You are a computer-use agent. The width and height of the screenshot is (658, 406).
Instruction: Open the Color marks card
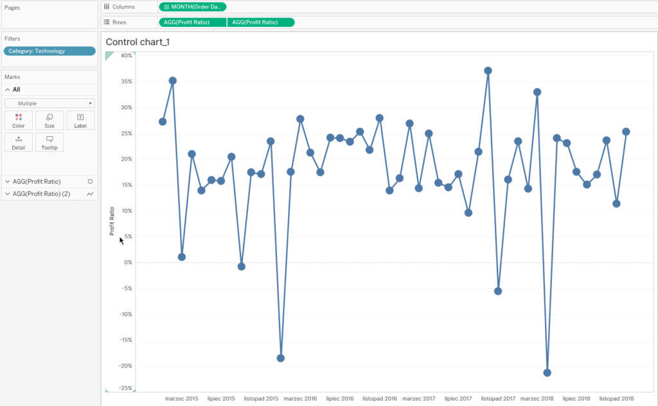[x=19, y=120]
